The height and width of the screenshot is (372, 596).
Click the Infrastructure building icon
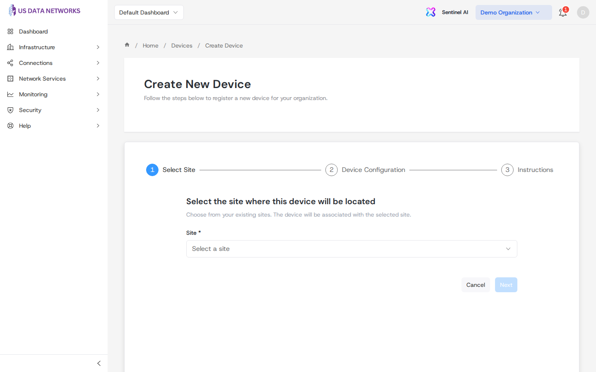click(10, 47)
